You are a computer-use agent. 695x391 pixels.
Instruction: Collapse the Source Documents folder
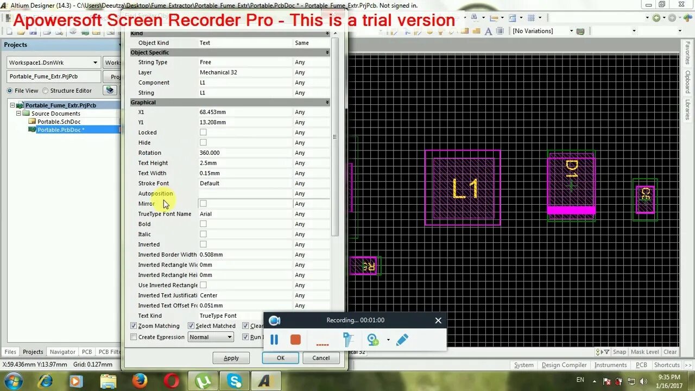click(x=18, y=113)
